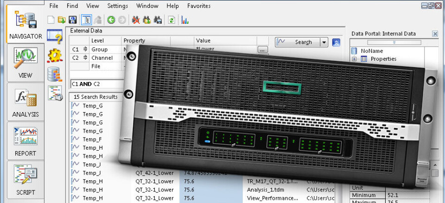Click the QT_42-1_Lower cell
The height and width of the screenshot is (203, 445).
[154, 173]
